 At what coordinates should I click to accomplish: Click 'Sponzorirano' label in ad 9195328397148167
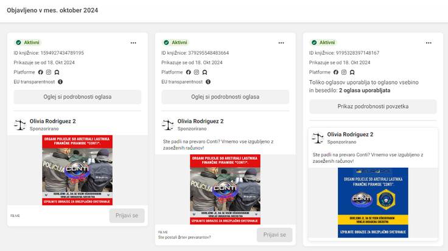pyautogui.click(x=341, y=142)
